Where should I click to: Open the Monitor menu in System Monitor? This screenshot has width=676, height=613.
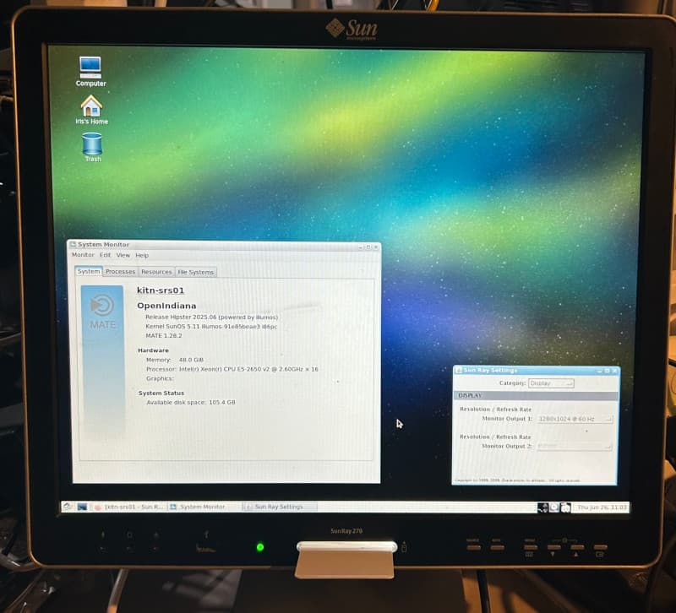pos(82,255)
